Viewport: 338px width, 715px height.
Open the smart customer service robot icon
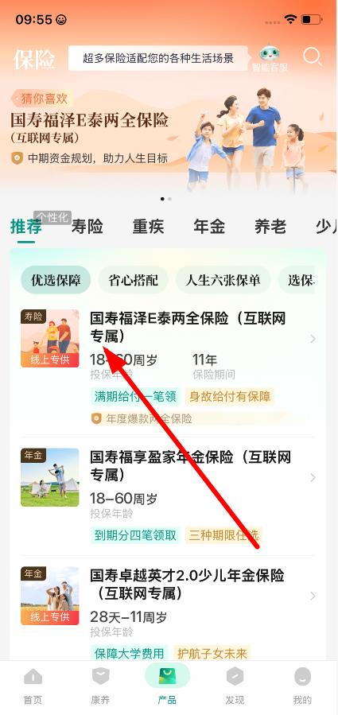[270, 54]
